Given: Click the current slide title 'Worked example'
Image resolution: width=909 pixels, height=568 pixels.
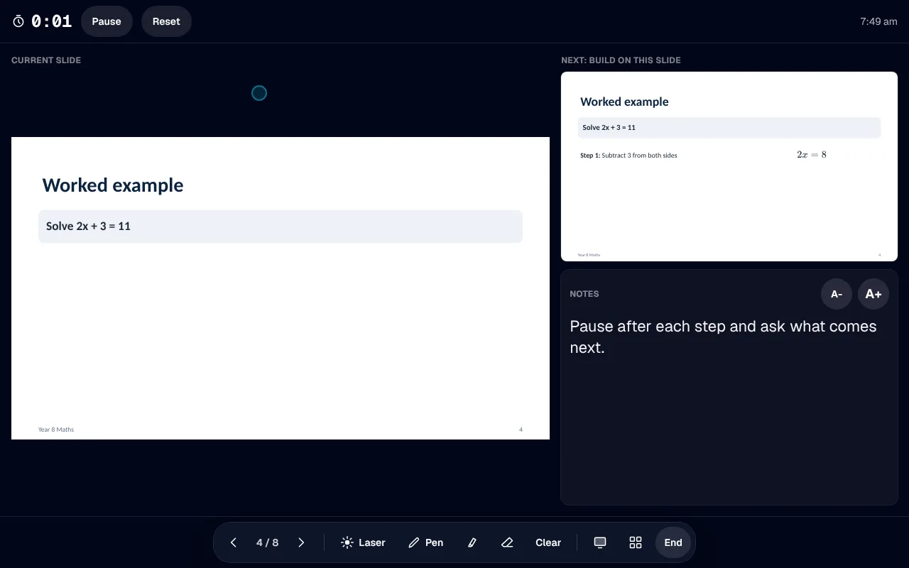Looking at the screenshot, I should pyautogui.click(x=113, y=185).
